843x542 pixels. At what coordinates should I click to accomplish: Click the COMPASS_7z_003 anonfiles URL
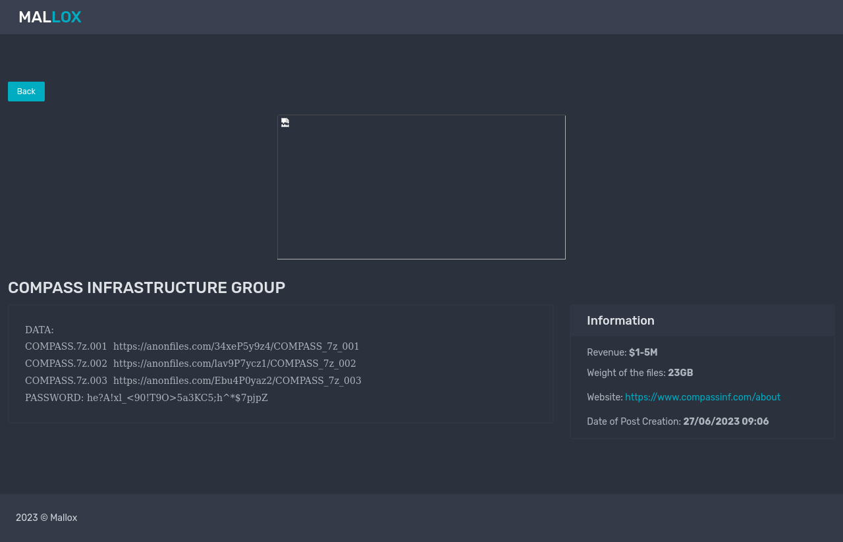(x=237, y=381)
